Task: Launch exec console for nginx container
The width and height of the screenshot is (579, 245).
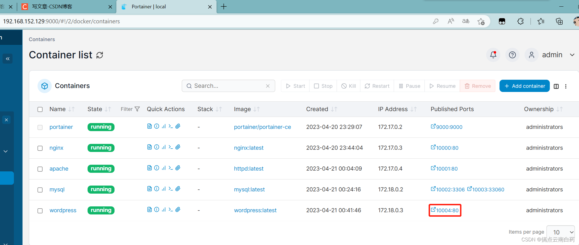Action: [171, 147]
